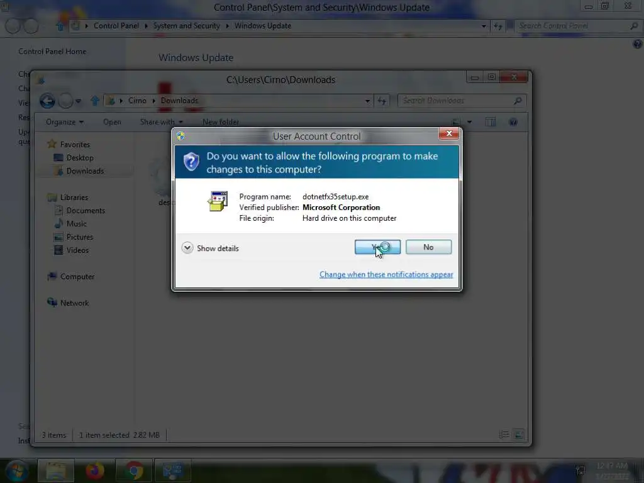Open Desktop under Favorites
Image resolution: width=644 pixels, height=483 pixels.
(80, 158)
